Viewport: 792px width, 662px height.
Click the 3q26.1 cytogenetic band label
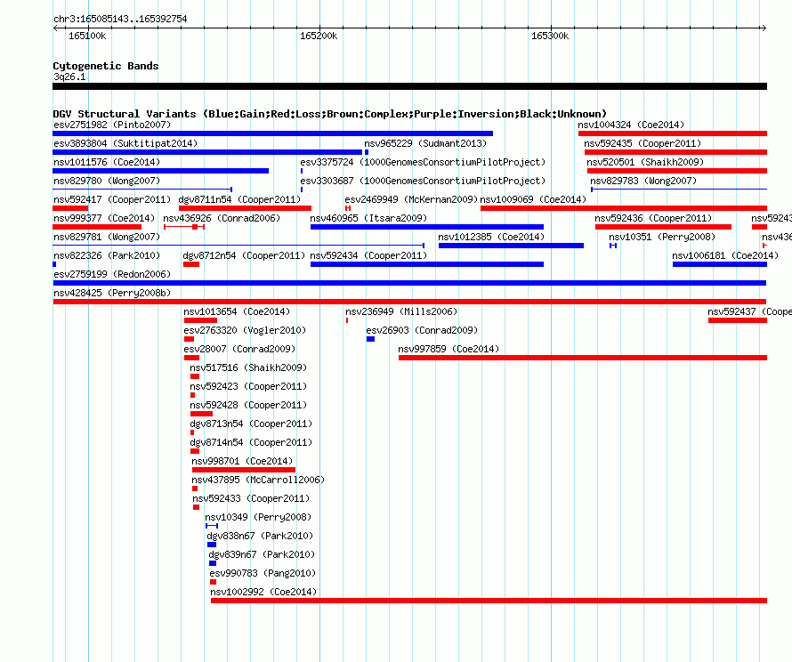[x=69, y=77]
